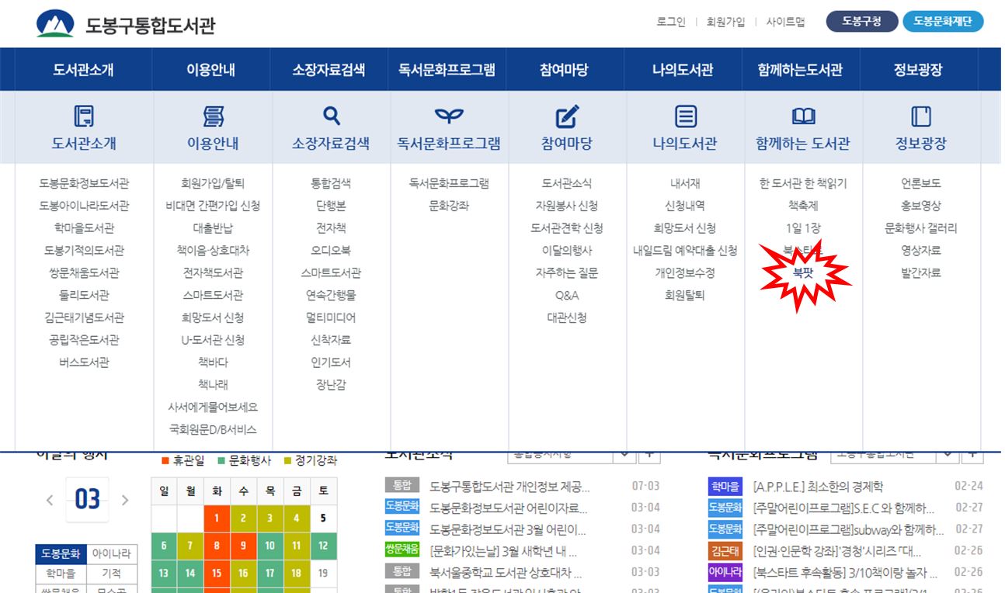
Task: Open 북팟 submenu link
Action: click(x=803, y=272)
